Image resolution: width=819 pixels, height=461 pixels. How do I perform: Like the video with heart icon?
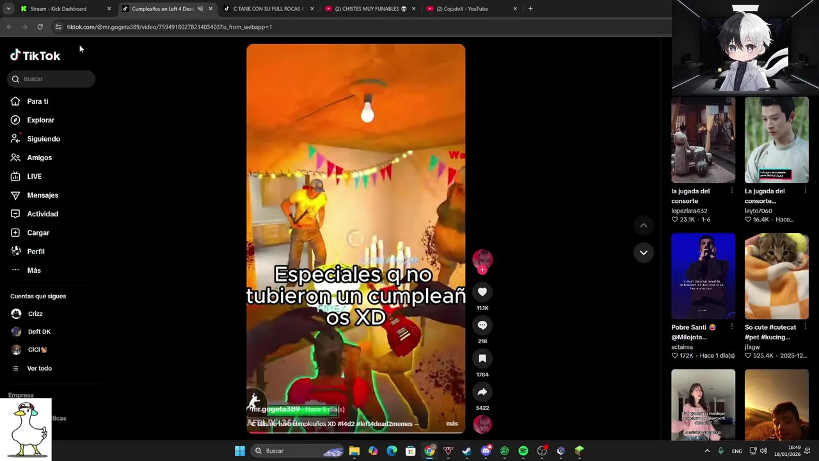click(x=482, y=292)
